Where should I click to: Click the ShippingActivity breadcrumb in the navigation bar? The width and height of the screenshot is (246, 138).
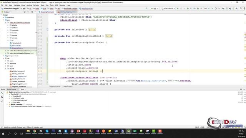point(86,8)
